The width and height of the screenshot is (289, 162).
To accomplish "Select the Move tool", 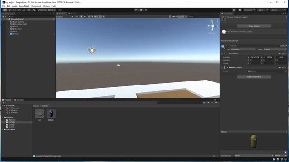I will pyautogui.click(x=10, y=10).
